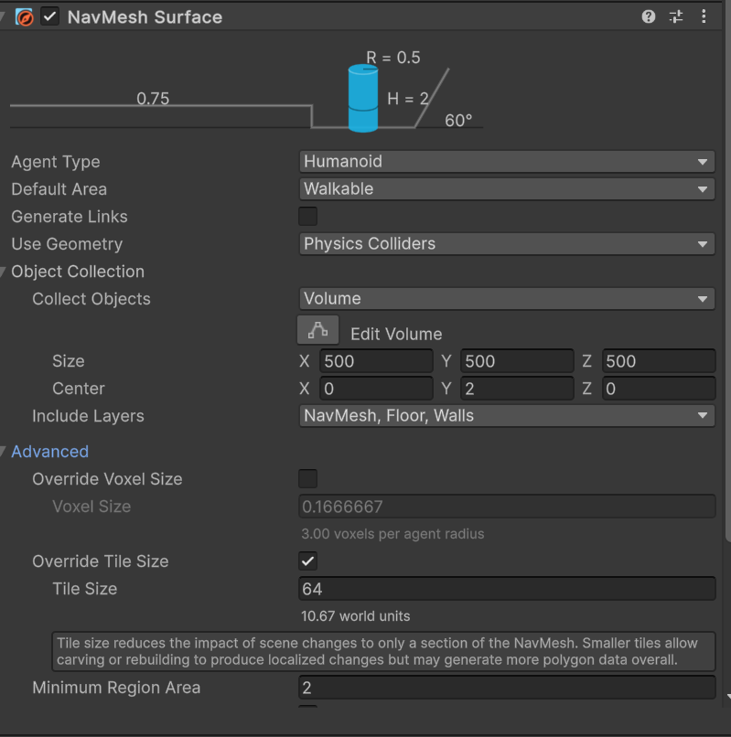Click the NavMesh Surface component icon
731x737 pixels.
25,16
